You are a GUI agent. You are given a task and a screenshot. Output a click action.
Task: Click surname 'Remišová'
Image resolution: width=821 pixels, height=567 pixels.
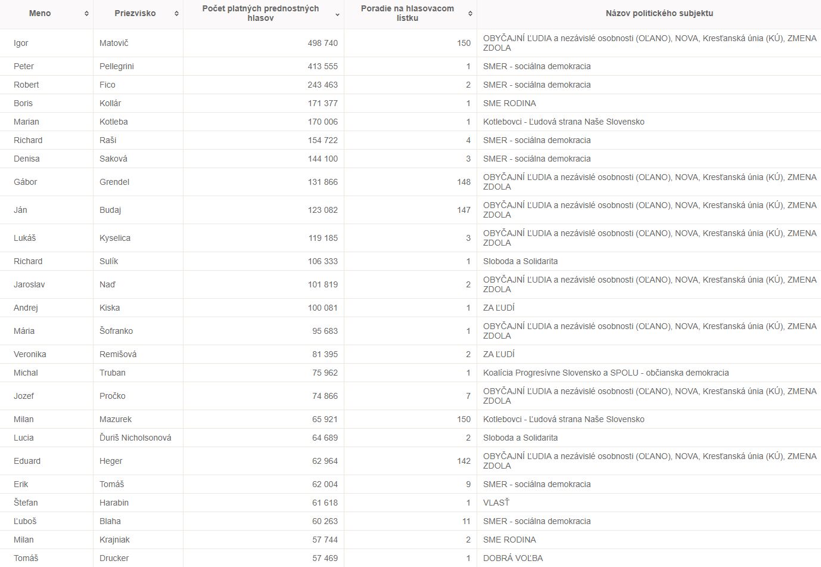(118, 354)
